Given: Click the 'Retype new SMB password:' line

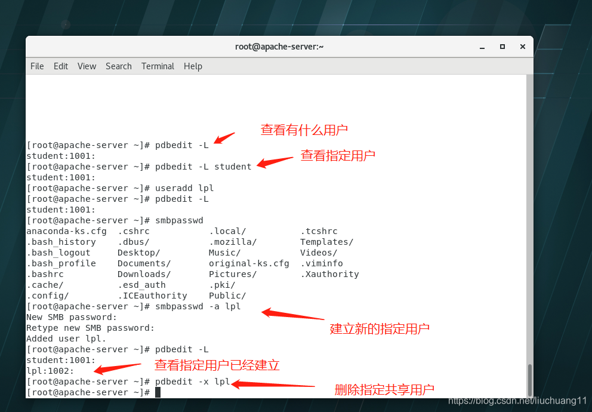Looking at the screenshot, I should point(91,328).
